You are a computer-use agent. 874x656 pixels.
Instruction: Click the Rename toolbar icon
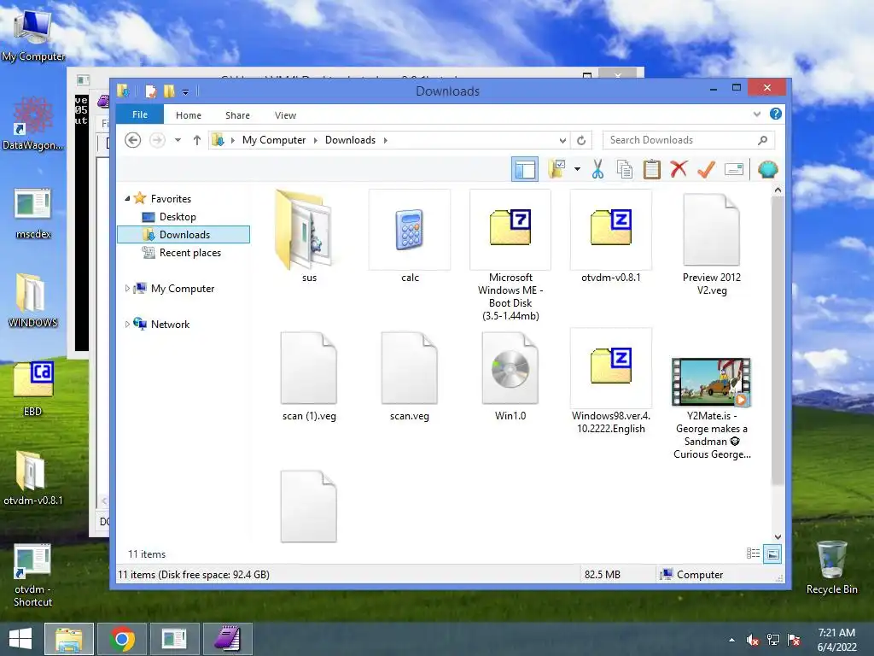[x=733, y=169]
